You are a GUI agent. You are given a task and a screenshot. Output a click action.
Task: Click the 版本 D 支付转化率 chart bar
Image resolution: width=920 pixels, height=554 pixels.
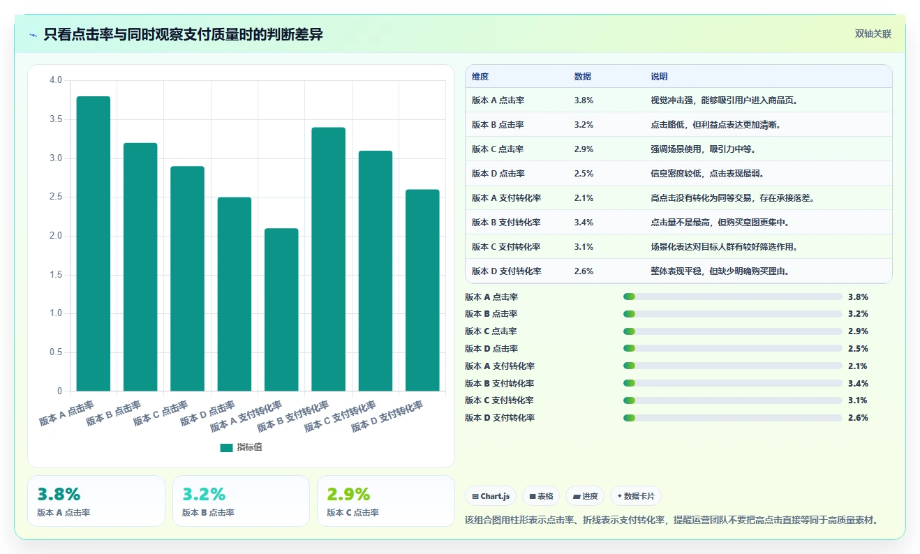[422, 290]
